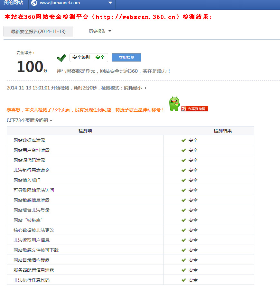
Task: Click the globe icon beside www.jiumaonet.com
Action: 34,3
